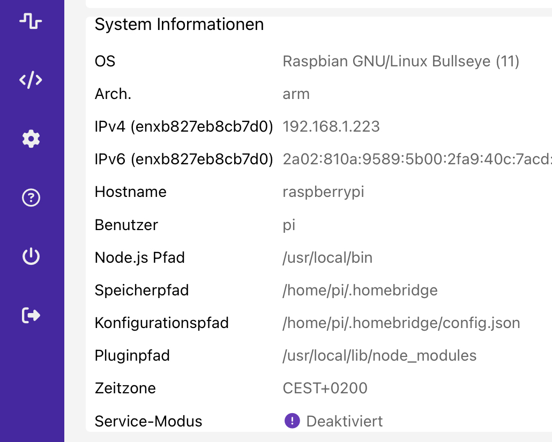Click the hostname value raspberrypi
The image size is (552, 442).
(x=323, y=192)
